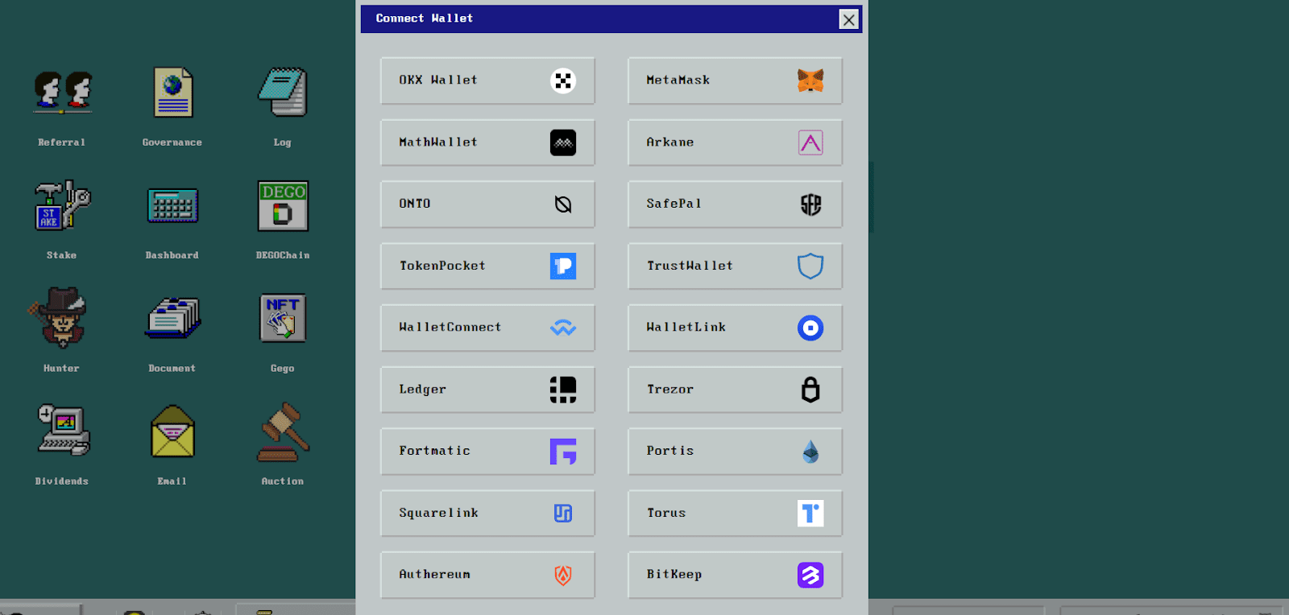Open the Stake tools icon
The height and width of the screenshot is (615, 1289).
click(x=62, y=205)
